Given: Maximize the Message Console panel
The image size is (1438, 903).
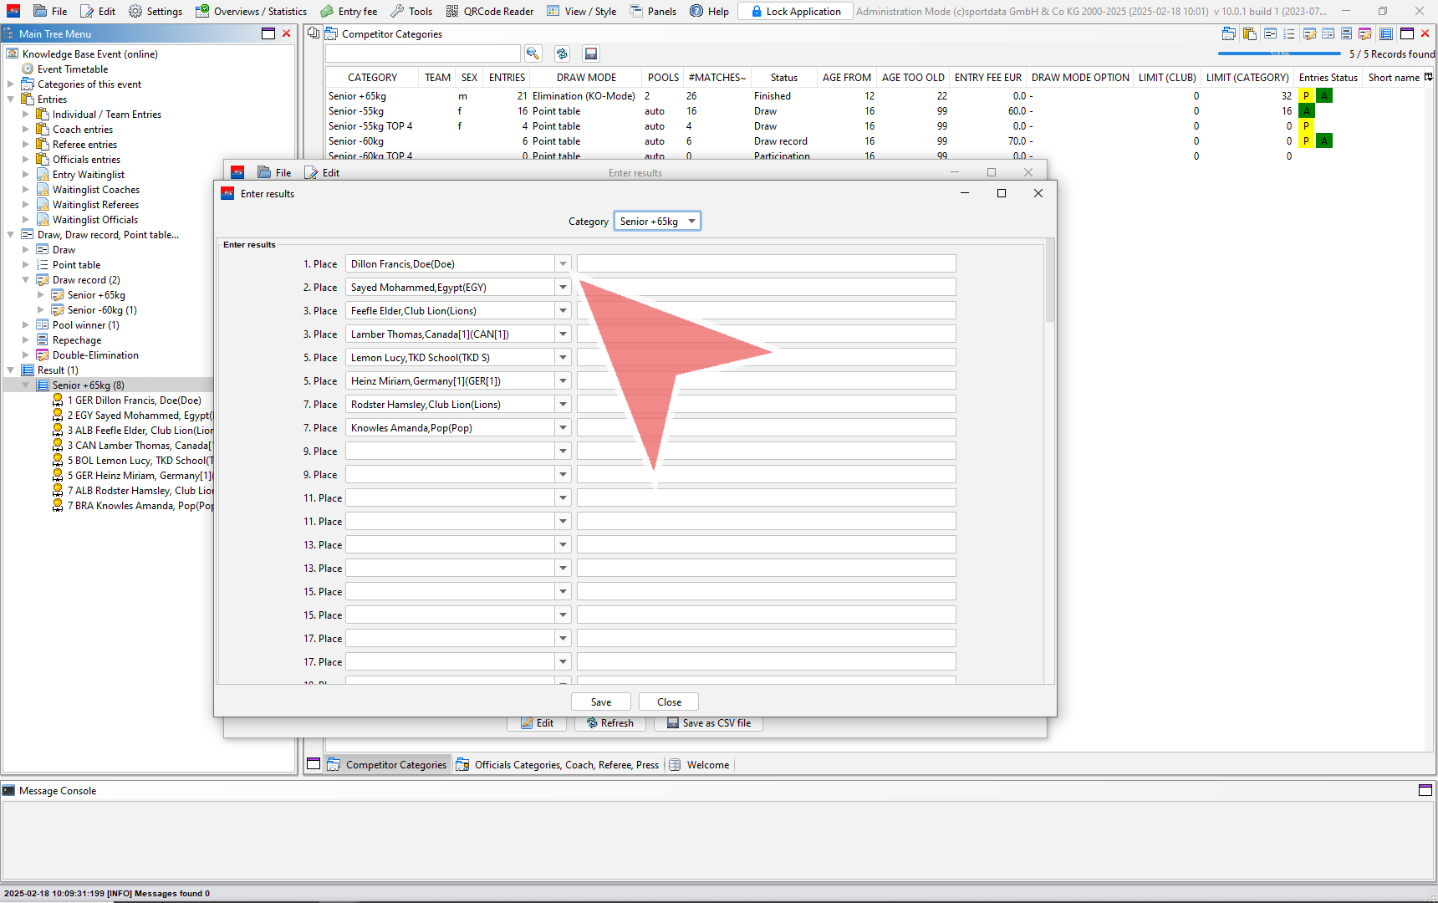Looking at the screenshot, I should click(x=1425, y=790).
